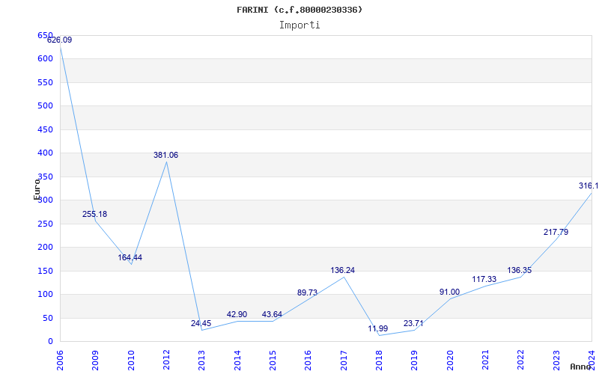The height and width of the screenshot is (374, 599).
Task: Click the 2023 x-axis year label
Action: pyautogui.click(x=556, y=361)
